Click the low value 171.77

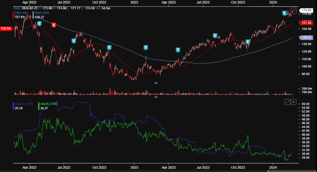(76, 8)
